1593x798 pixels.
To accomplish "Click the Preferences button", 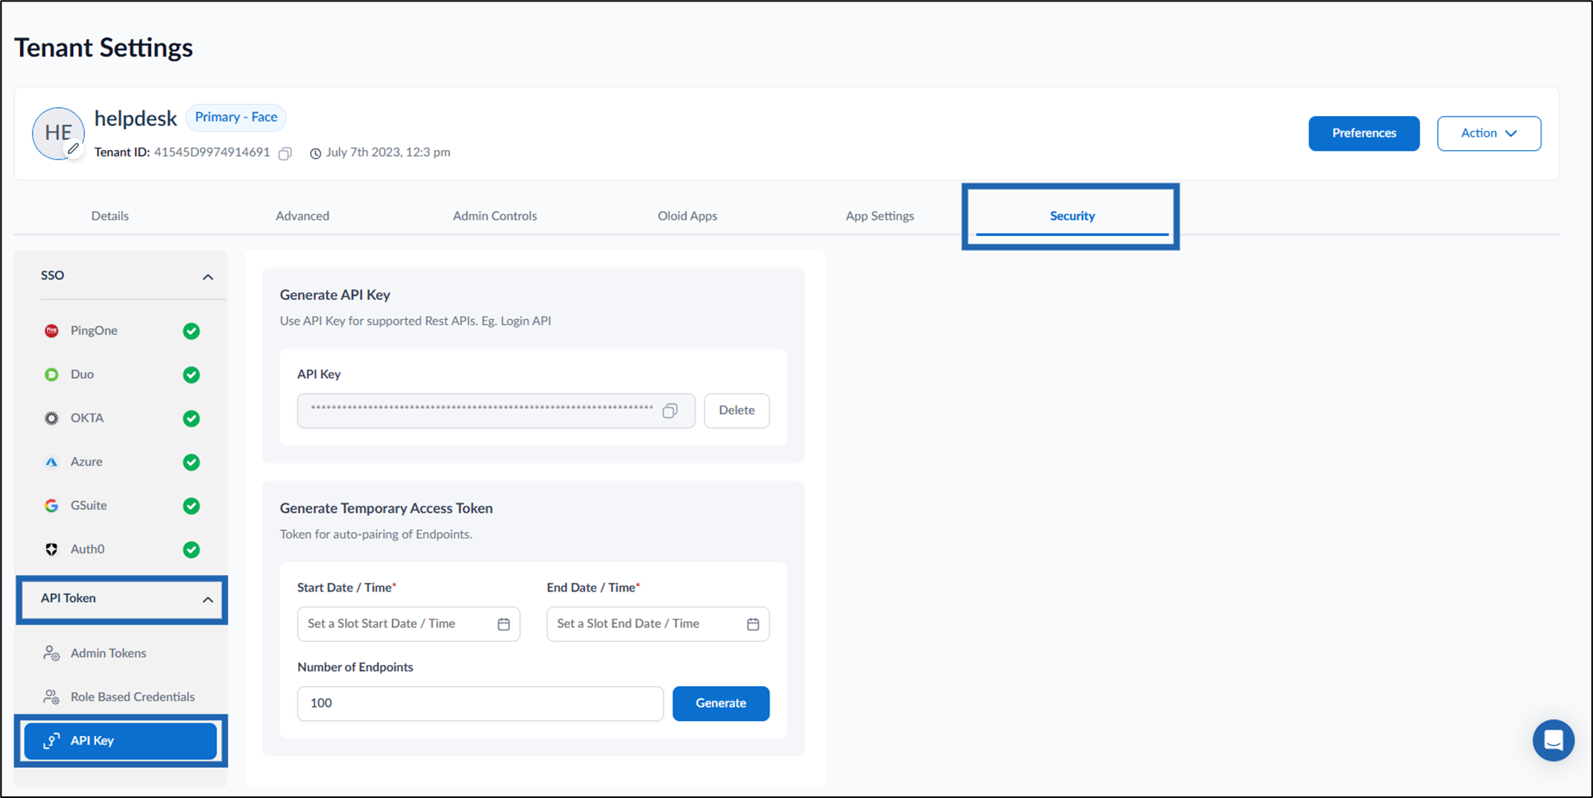I will point(1364,133).
